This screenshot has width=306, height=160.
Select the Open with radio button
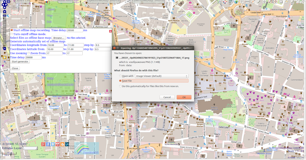120,76
